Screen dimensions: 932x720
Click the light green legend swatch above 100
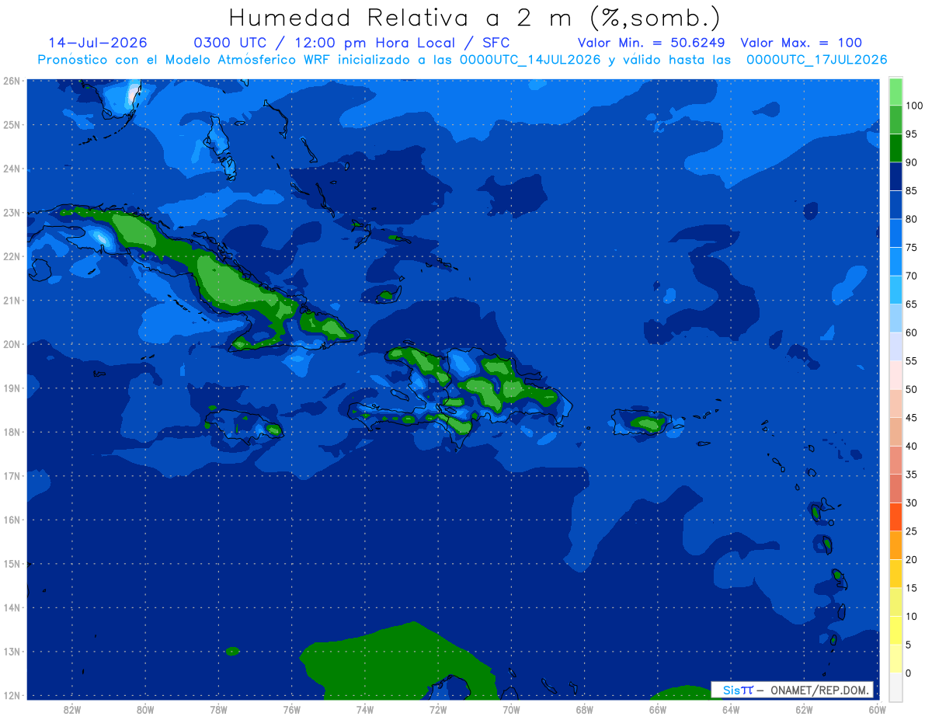click(x=895, y=92)
